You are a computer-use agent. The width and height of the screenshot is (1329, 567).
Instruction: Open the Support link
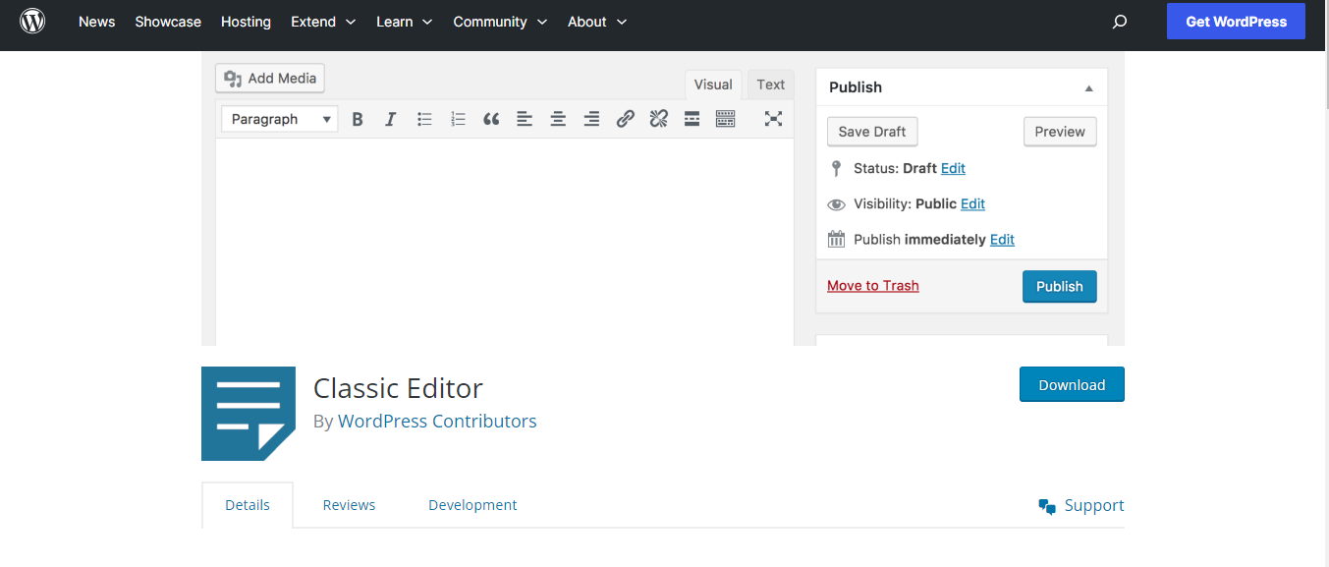tap(1081, 505)
